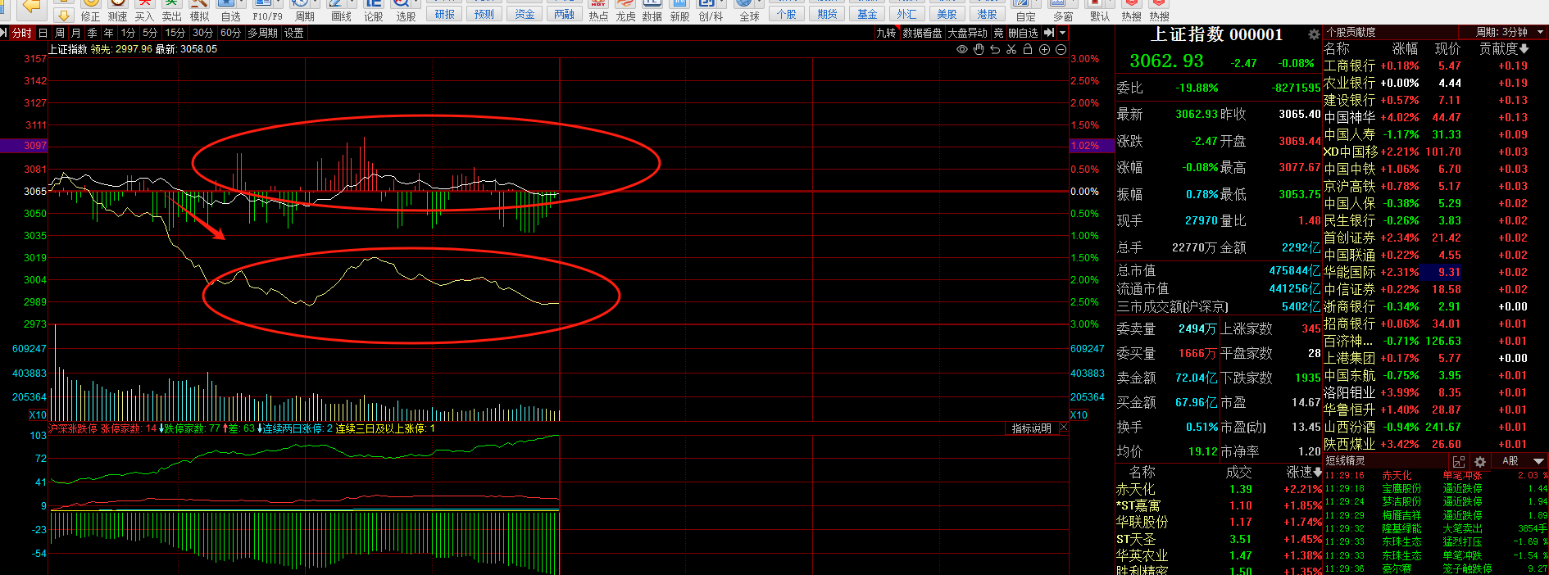
Task: Open the 短线精灵 settings gear
Action: (x=1480, y=461)
